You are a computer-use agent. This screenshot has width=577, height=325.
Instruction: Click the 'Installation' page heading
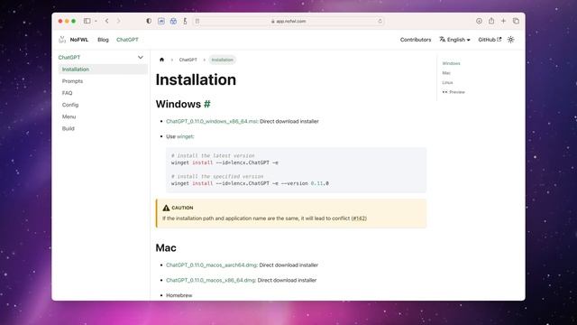point(196,79)
